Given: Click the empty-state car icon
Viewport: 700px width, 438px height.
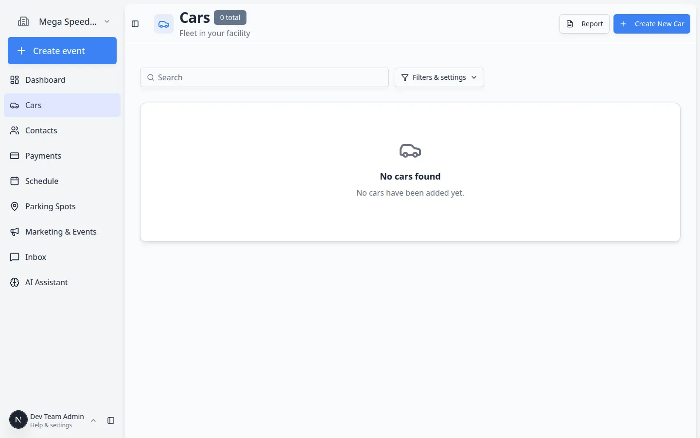Looking at the screenshot, I should pos(410,151).
